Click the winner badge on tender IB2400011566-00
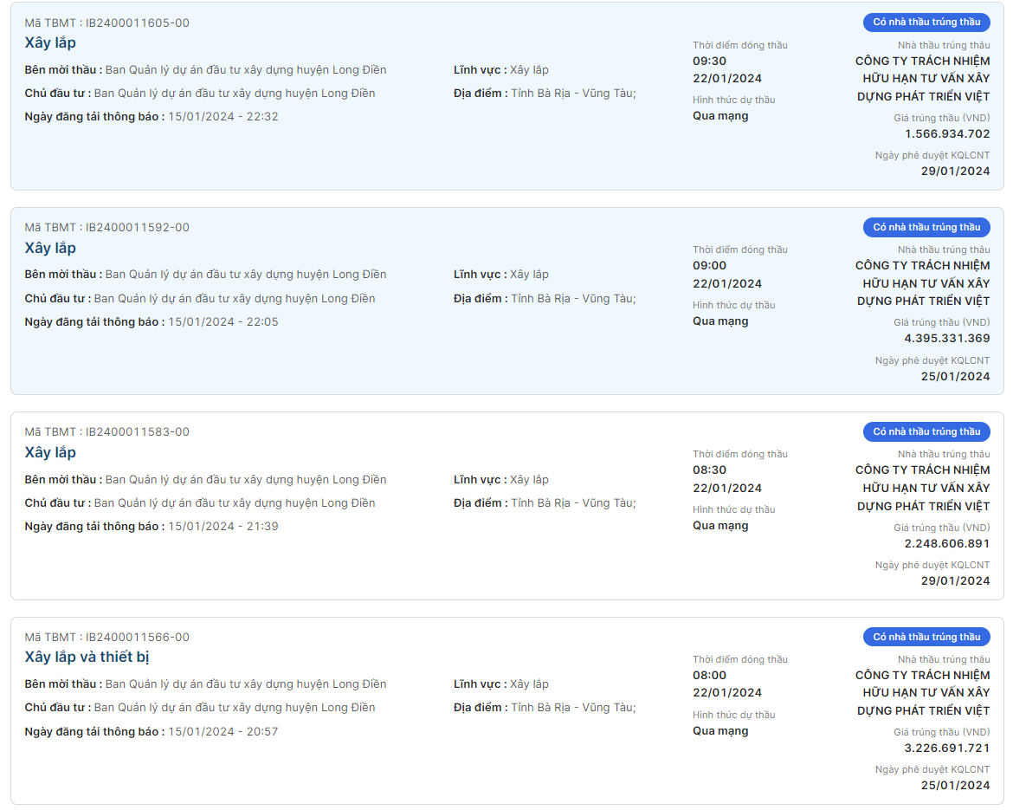Image resolution: width=1013 pixels, height=810 pixels. [926, 637]
